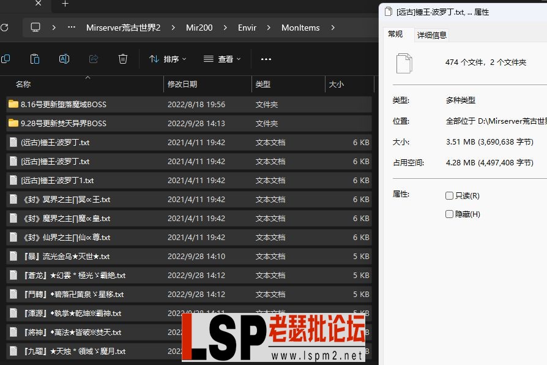Expand chevron after MonItems breadcrumb
The width and height of the screenshot is (547, 365).
point(333,27)
